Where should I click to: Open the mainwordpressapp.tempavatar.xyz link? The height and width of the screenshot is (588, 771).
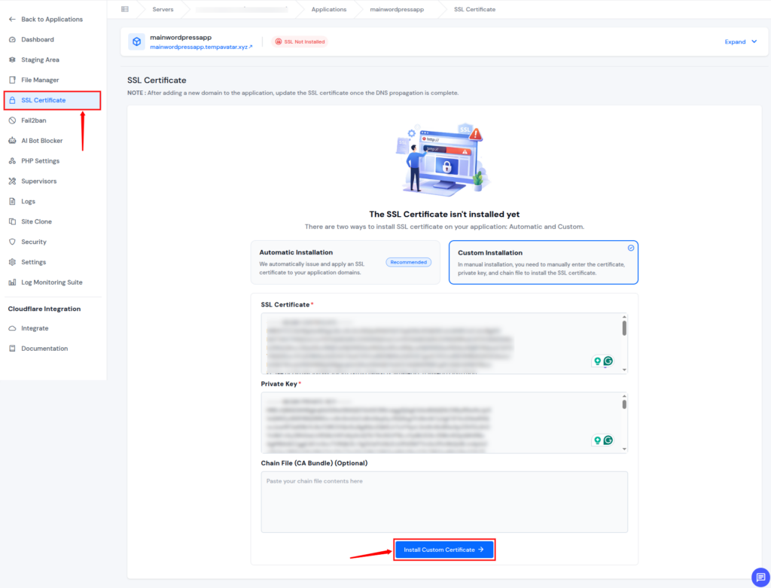click(x=201, y=47)
